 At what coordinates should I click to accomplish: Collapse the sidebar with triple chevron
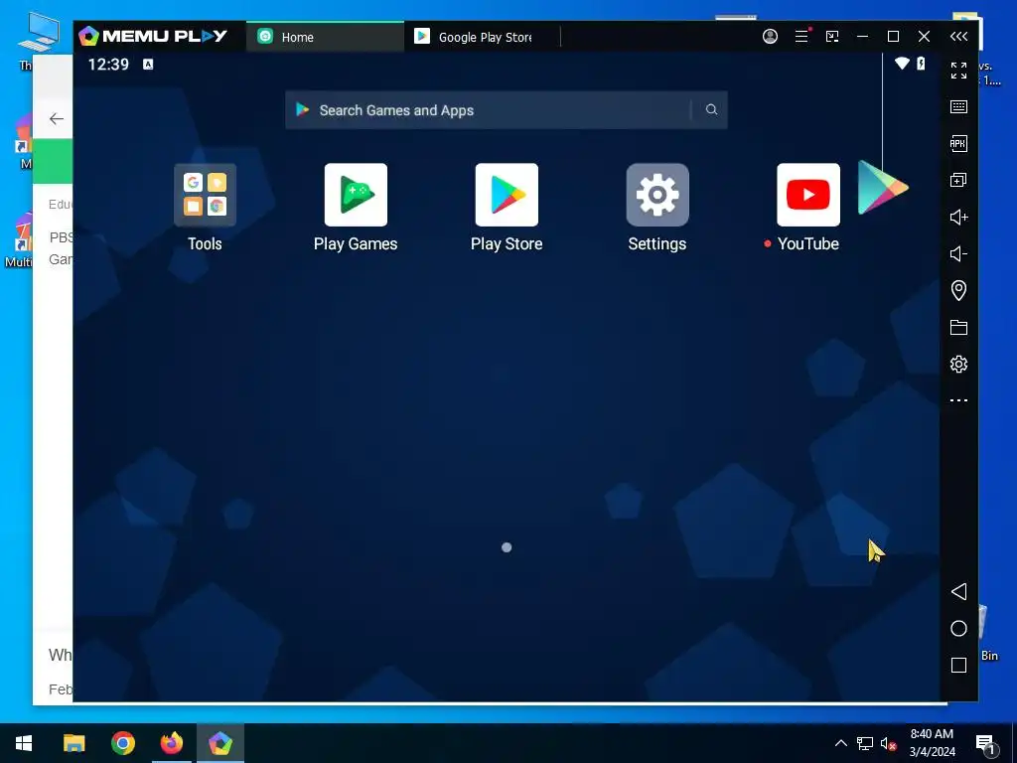(958, 37)
